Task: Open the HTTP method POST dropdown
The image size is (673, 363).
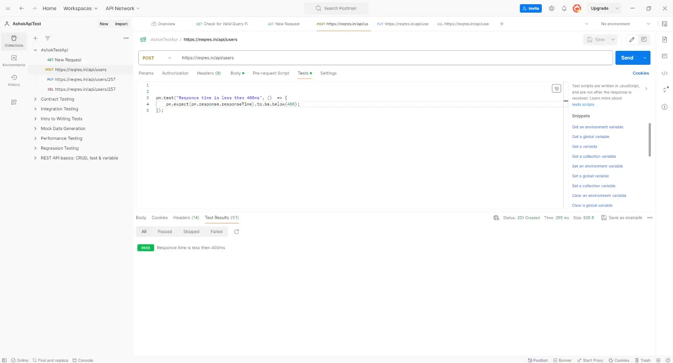Action: (157, 58)
